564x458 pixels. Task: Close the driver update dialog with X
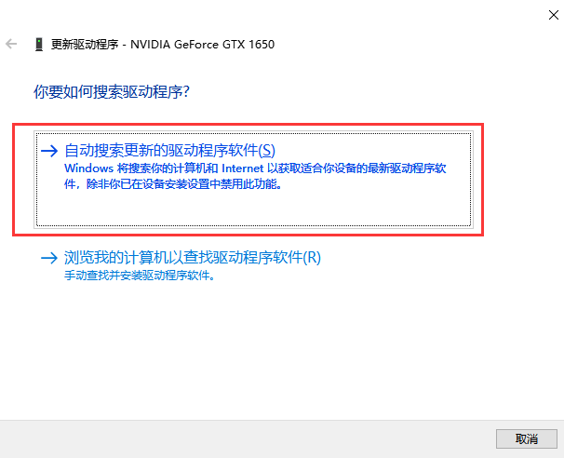(553, 15)
